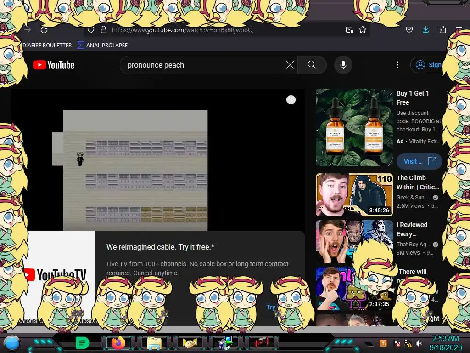
Task: Click the network warning tray icon
Action: 408,343
